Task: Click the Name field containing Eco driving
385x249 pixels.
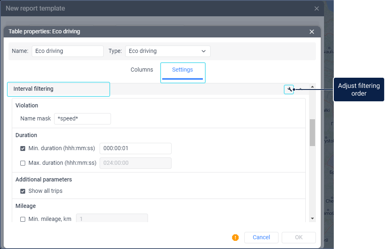Action: tap(67, 51)
